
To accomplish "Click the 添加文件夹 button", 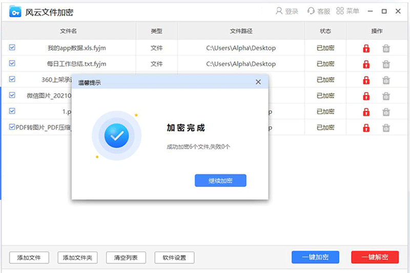I will tap(77, 257).
